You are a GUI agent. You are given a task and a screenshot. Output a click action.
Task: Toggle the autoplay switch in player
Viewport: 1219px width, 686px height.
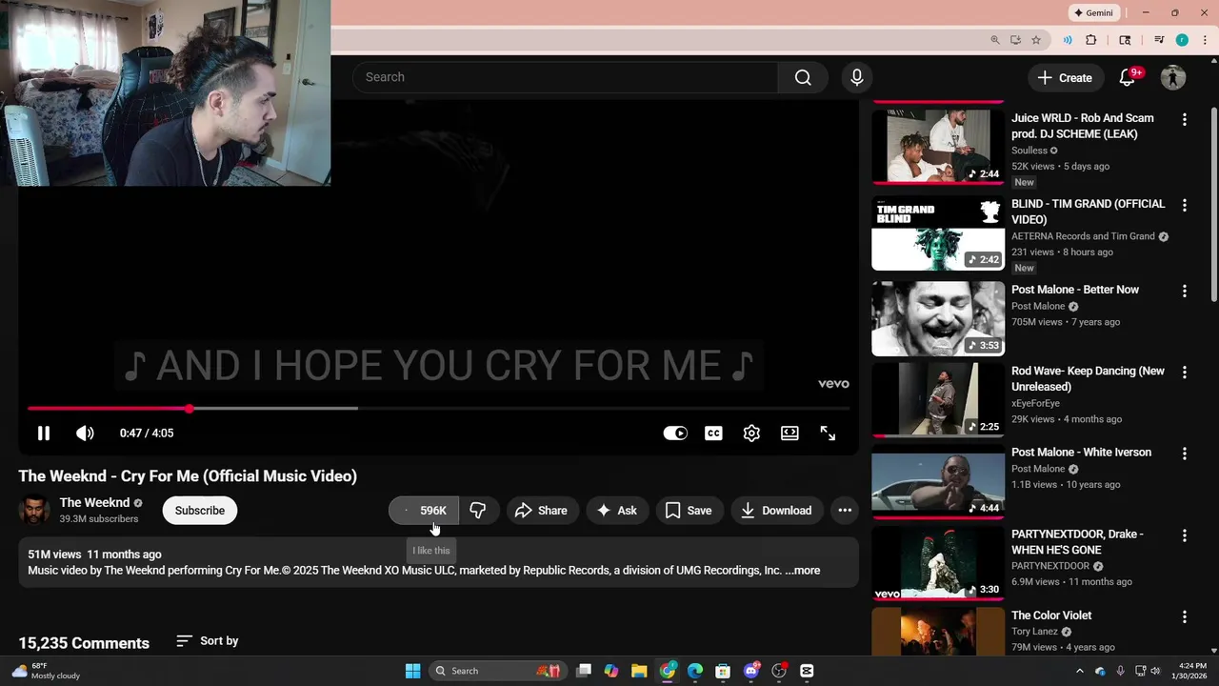675,434
